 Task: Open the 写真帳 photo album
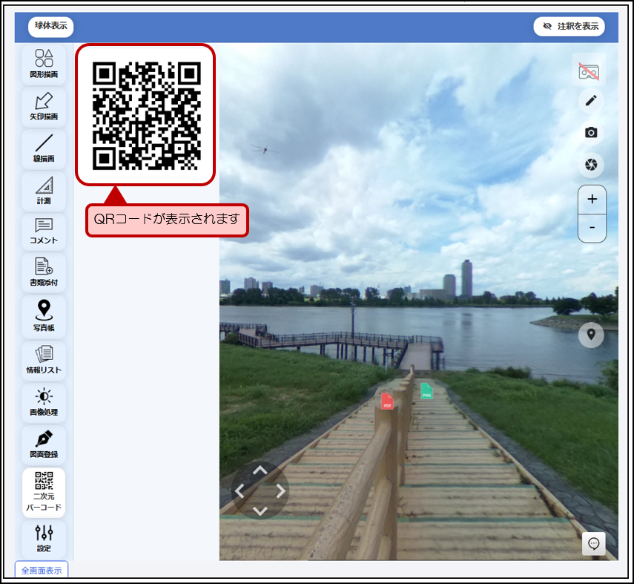tap(44, 316)
